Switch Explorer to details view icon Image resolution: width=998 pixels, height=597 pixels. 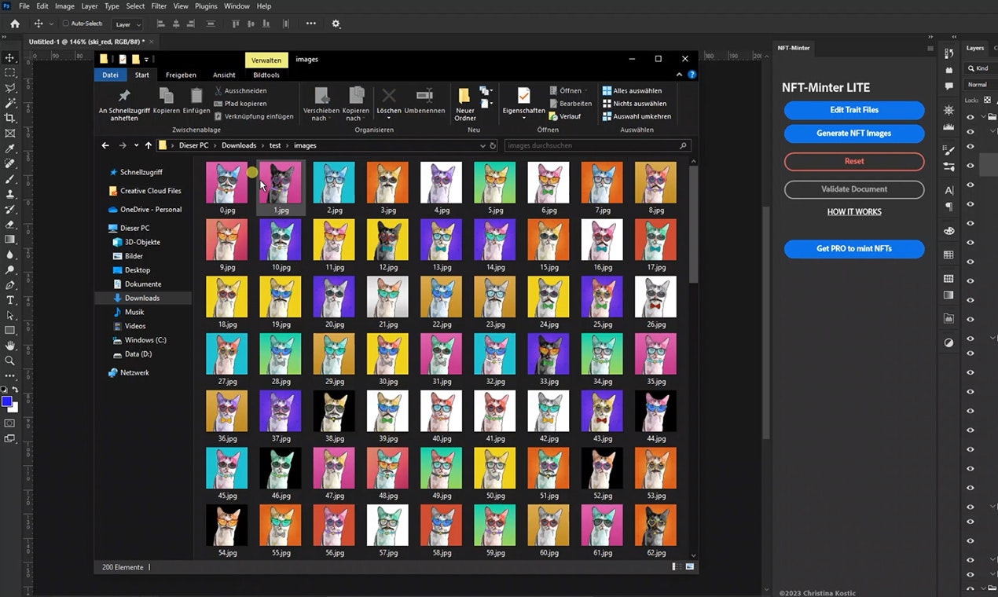(677, 566)
